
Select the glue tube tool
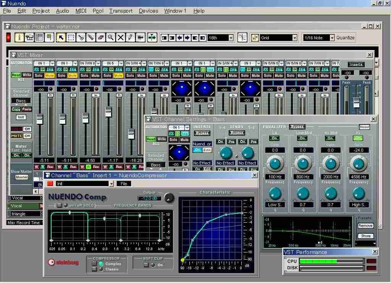91,38
